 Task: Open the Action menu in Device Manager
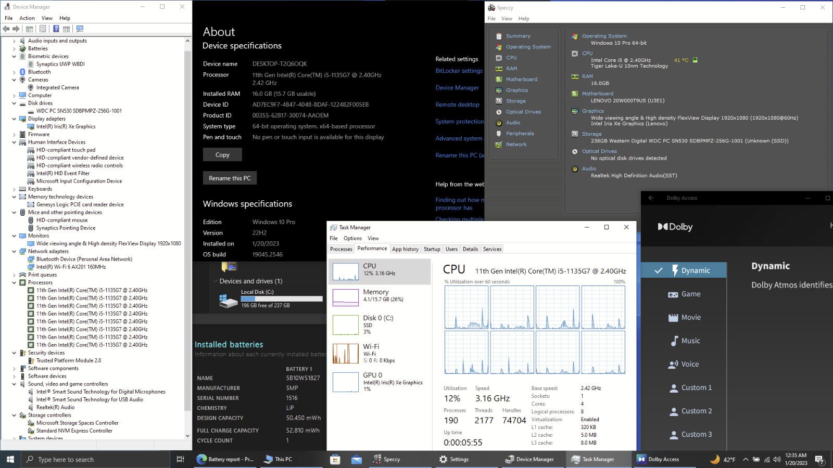point(27,18)
